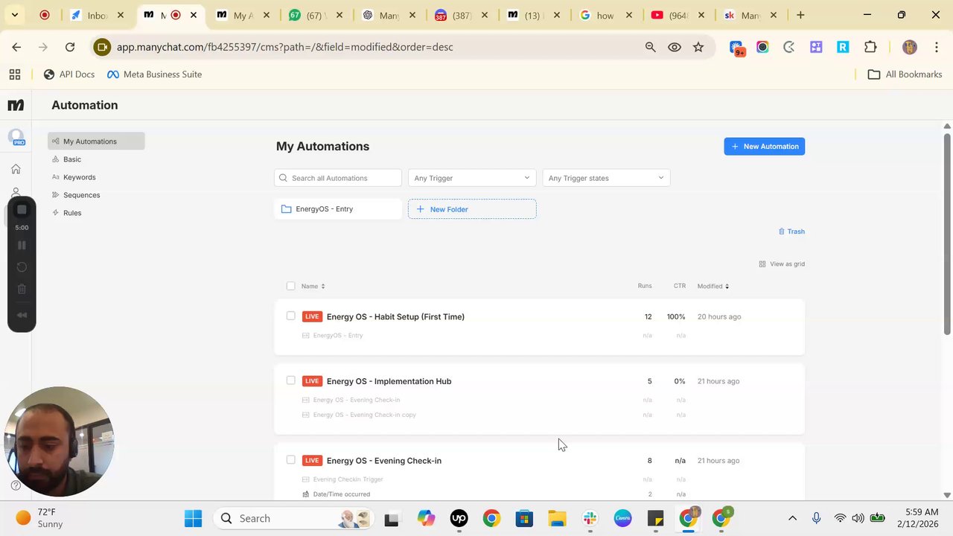Open Canva from the taskbar
This screenshot has height=536, width=953.
coord(622,518)
